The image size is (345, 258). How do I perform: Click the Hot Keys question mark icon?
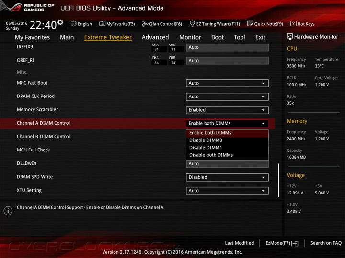pos(293,23)
